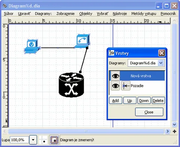This screenshot has height=147, width=180.
Task: Click vertical scrollbar down arrow
Action: pos(174,124)
